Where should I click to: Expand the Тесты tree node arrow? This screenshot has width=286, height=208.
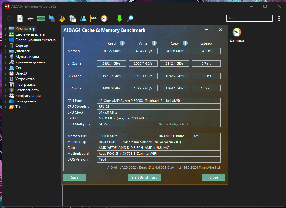(x=5, y=107)
